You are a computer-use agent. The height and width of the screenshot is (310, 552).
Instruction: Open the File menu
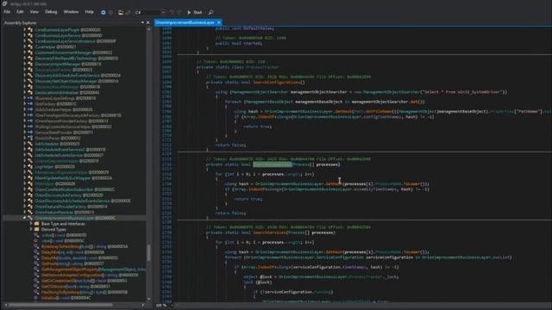[7, 12]
